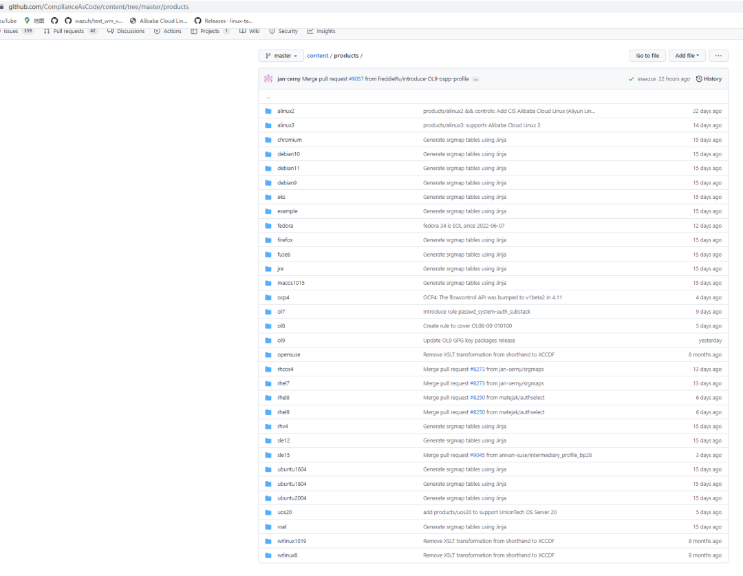Switch to the Discussions tab
The height and width of the screenshot is (576, 743).
[x=126, y=31]
